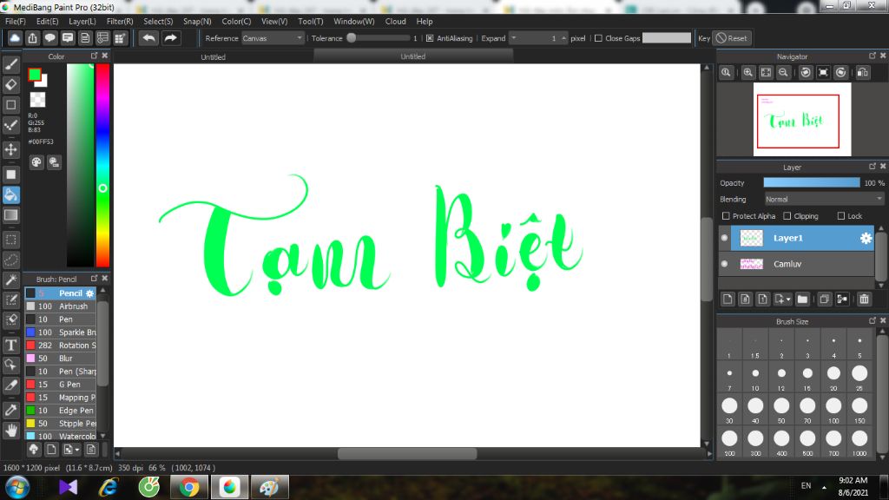The image size is (889, 500).
Task: Enable the Protect Alpha checkbox
Action: tap(726, 216)
